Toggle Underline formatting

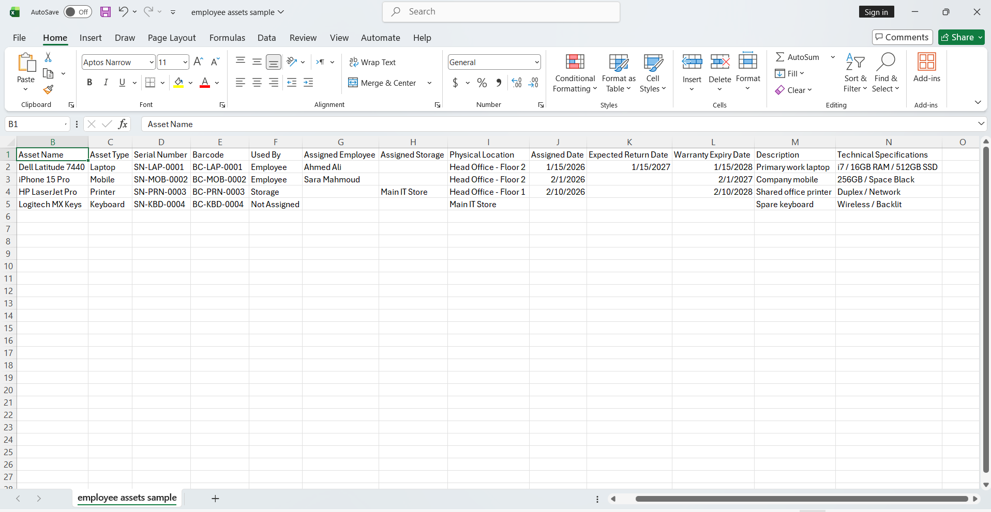pos(122,83)
